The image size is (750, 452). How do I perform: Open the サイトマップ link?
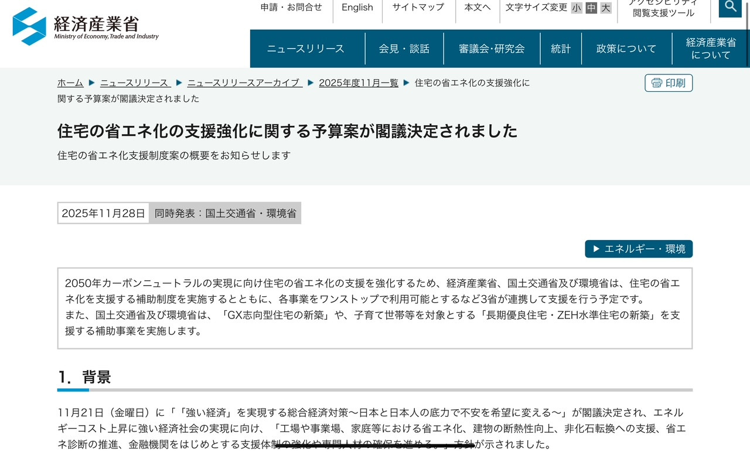coord(418,8)
